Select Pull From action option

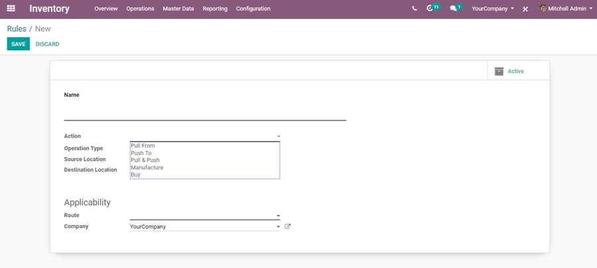143,146
